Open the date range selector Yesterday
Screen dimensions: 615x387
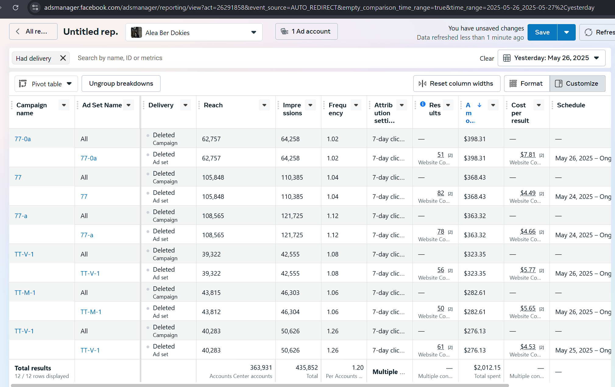point(551,58)
